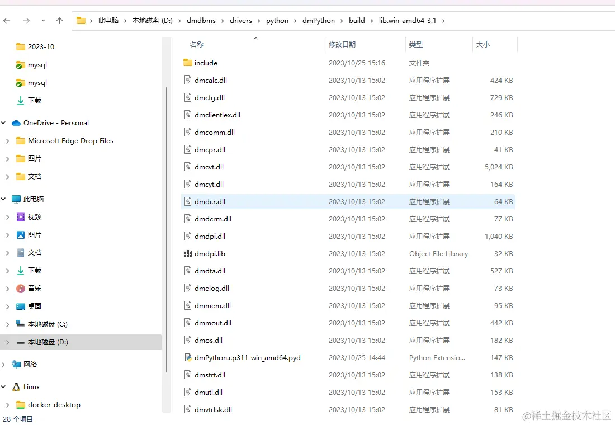
Task: Select dmdcr.dll file icon
Action: [188, 201]
